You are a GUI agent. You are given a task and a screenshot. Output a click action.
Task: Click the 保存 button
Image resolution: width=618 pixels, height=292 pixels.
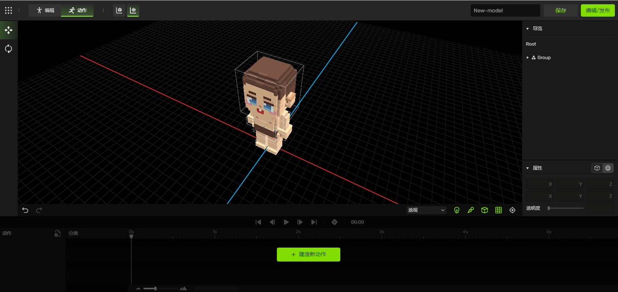(561, 10)
